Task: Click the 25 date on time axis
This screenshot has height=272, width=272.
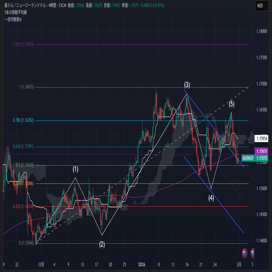Action: pyautogui.click(x=124, y=265)
